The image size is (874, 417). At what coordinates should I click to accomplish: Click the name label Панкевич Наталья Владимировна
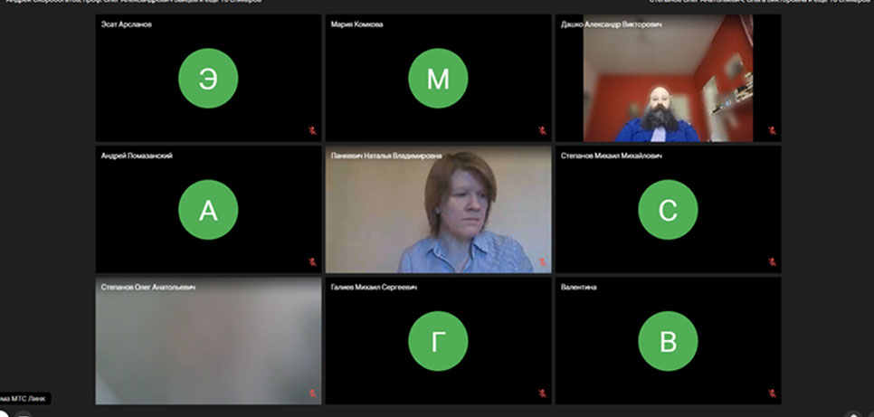(x=386, y=156)
